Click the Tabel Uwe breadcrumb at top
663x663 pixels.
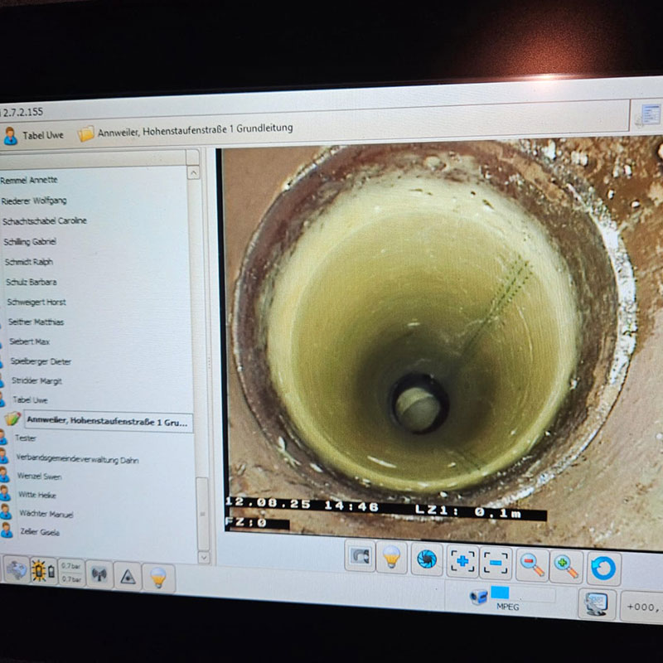point(33,134)
